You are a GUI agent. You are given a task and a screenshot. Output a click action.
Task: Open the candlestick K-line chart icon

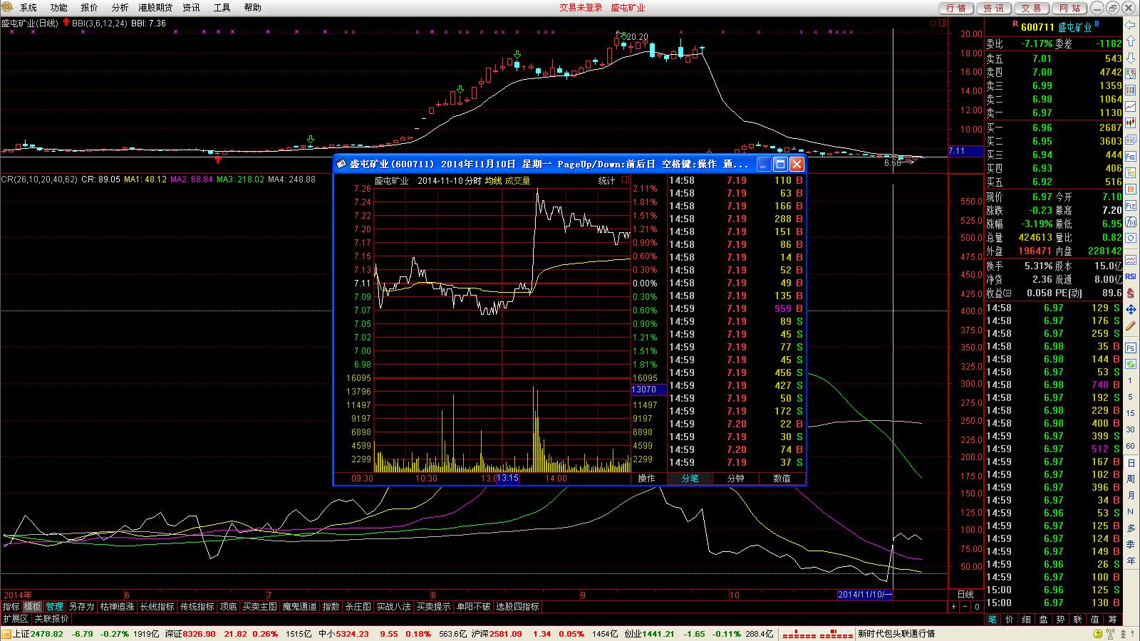pos(1131,123)
